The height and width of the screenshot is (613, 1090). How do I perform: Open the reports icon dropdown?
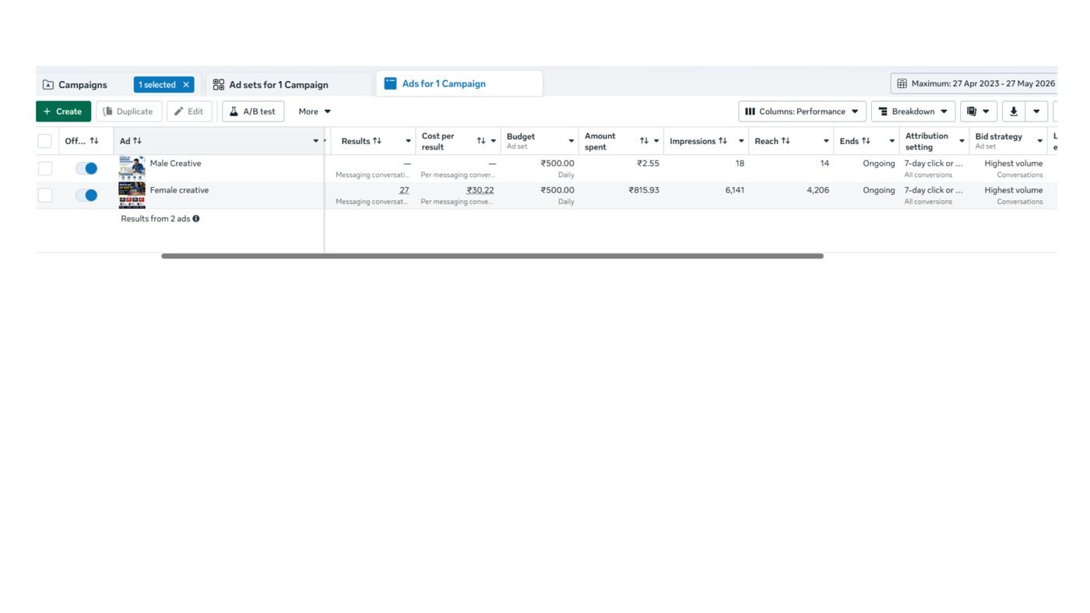[x=978, y=111]
